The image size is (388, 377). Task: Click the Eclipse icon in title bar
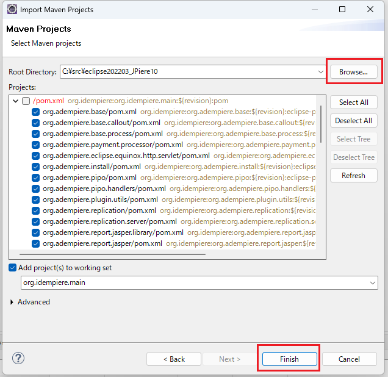(12, 10)
